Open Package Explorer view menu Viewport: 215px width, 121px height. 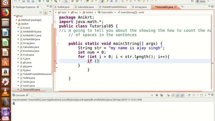(50, 12)
